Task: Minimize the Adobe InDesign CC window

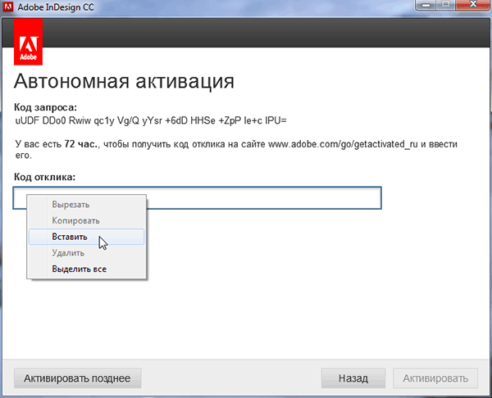Action: [x=425, y=6]
